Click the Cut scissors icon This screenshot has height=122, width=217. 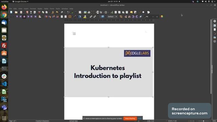39,12
